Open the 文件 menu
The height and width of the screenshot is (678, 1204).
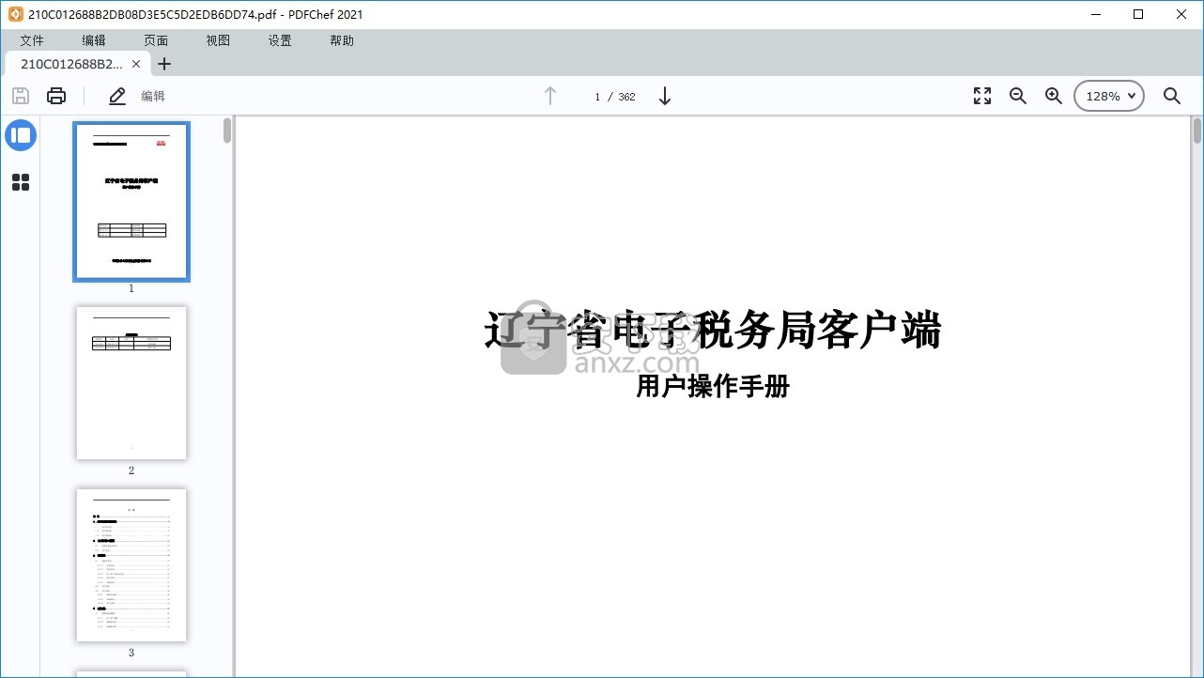pyautogui.click(x=32, y=40)
